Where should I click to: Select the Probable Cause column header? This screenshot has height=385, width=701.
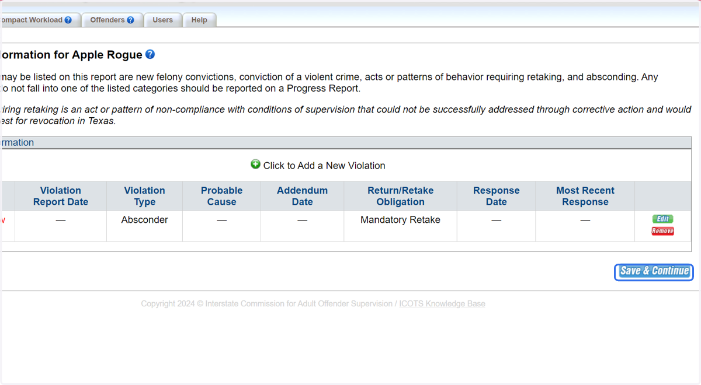(221, 196)
